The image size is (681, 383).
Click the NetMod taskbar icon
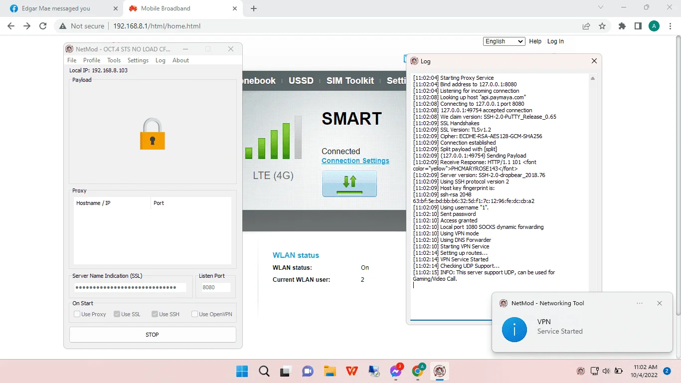click(x=440, y=371)
